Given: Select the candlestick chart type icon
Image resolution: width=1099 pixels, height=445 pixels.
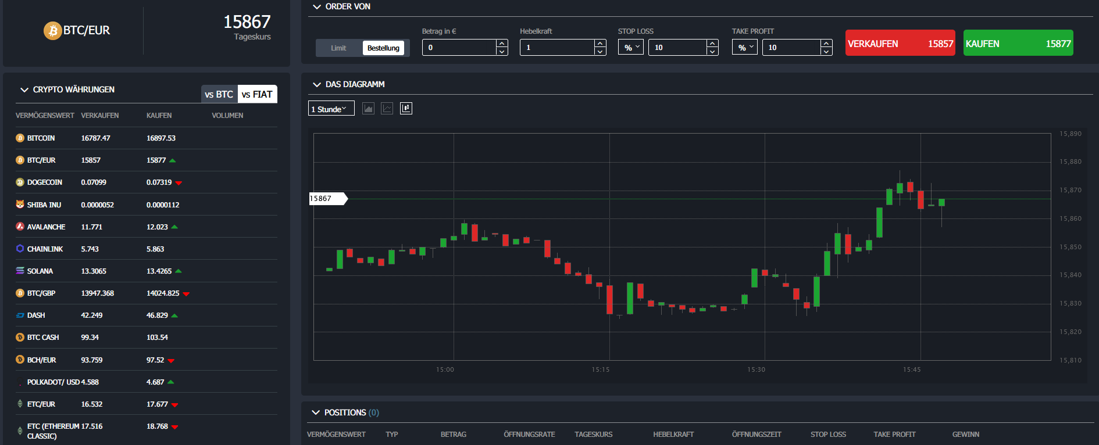Looking at the screenshot, I should coord(406,109).
